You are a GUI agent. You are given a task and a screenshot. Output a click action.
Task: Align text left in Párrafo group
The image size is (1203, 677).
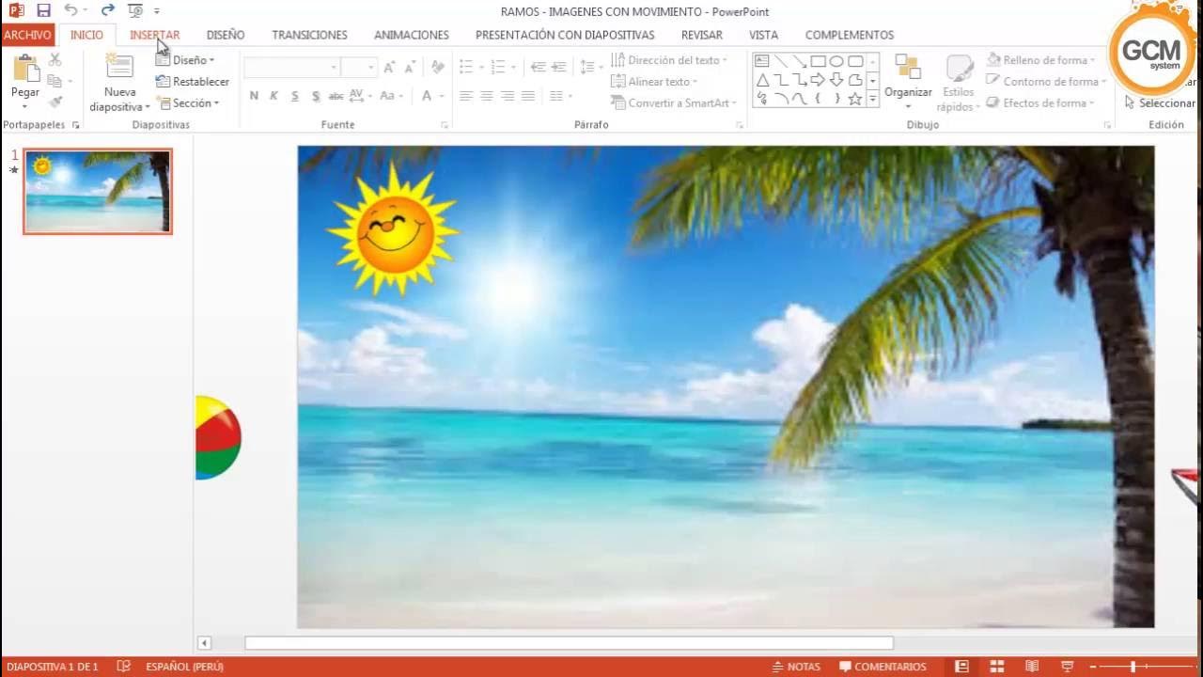(465, 96)
